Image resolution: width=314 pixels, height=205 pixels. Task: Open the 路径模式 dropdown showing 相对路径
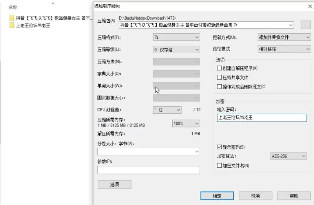(284, 49)
